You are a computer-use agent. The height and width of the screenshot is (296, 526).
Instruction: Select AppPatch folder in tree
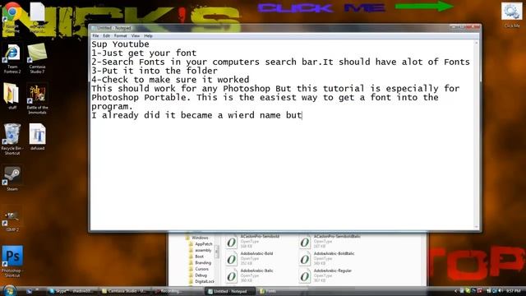click(201, 244)
